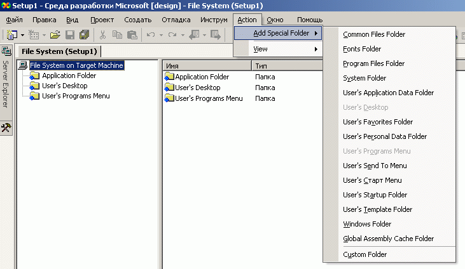Open the Redo history dropdown arrow
This screenshot has height=269, width=465.
tap(183, 36)
